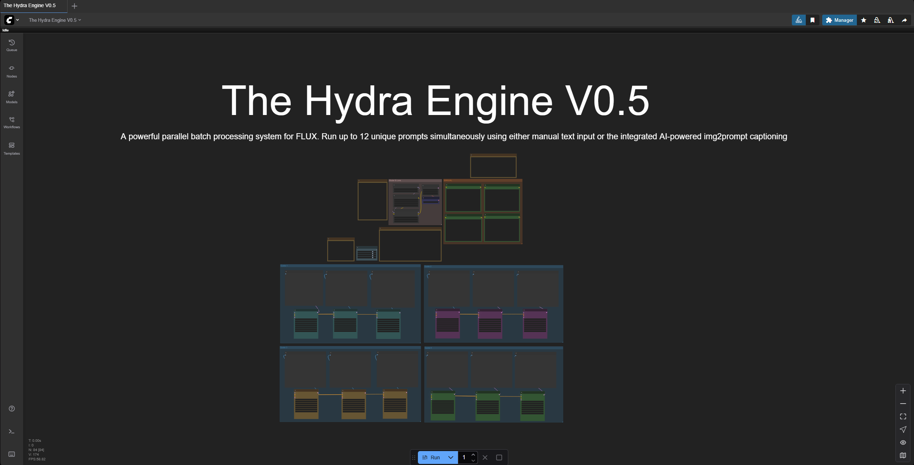Screen dimensions: 914x465
Task: Open the Templates browser
Action: point(12,149)
